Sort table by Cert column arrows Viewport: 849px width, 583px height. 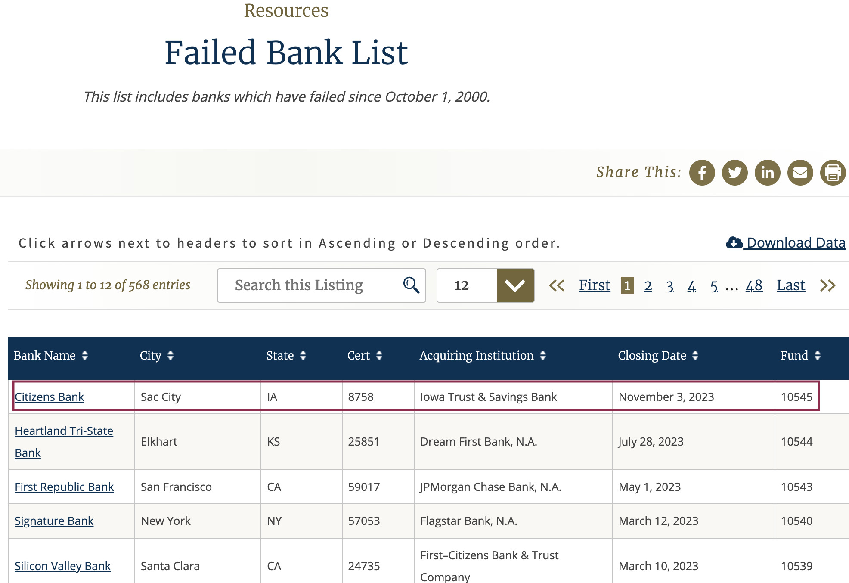379,355
